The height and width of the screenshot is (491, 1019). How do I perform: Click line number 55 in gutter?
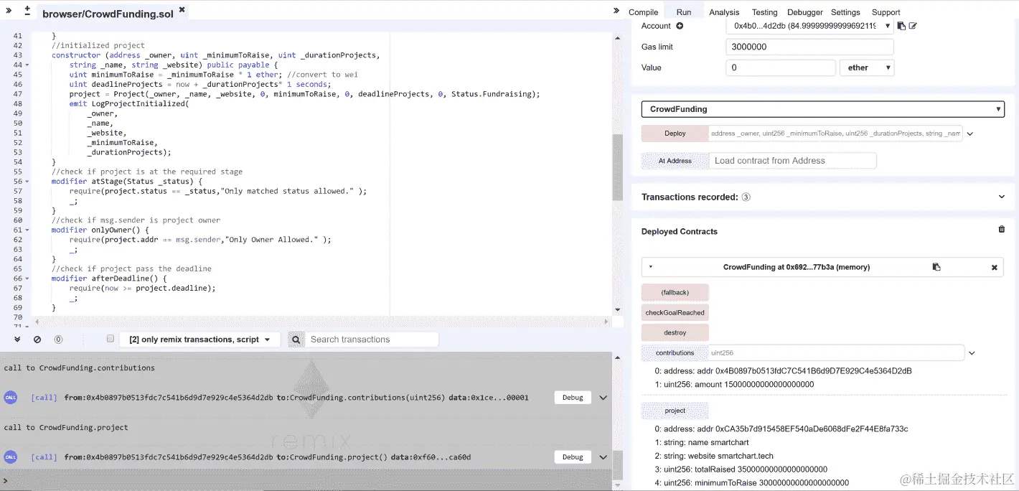coord(18,172)
